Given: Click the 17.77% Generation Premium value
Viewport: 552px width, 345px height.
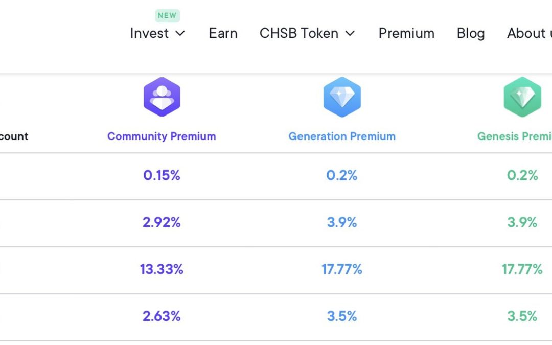Looking at the screenshot, I should 342,269.
